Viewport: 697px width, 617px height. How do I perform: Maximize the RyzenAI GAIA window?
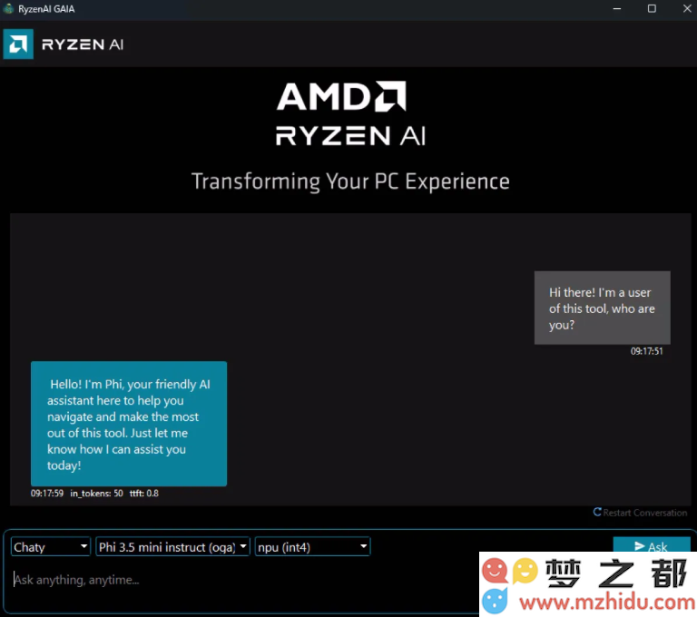click(652, 9)
